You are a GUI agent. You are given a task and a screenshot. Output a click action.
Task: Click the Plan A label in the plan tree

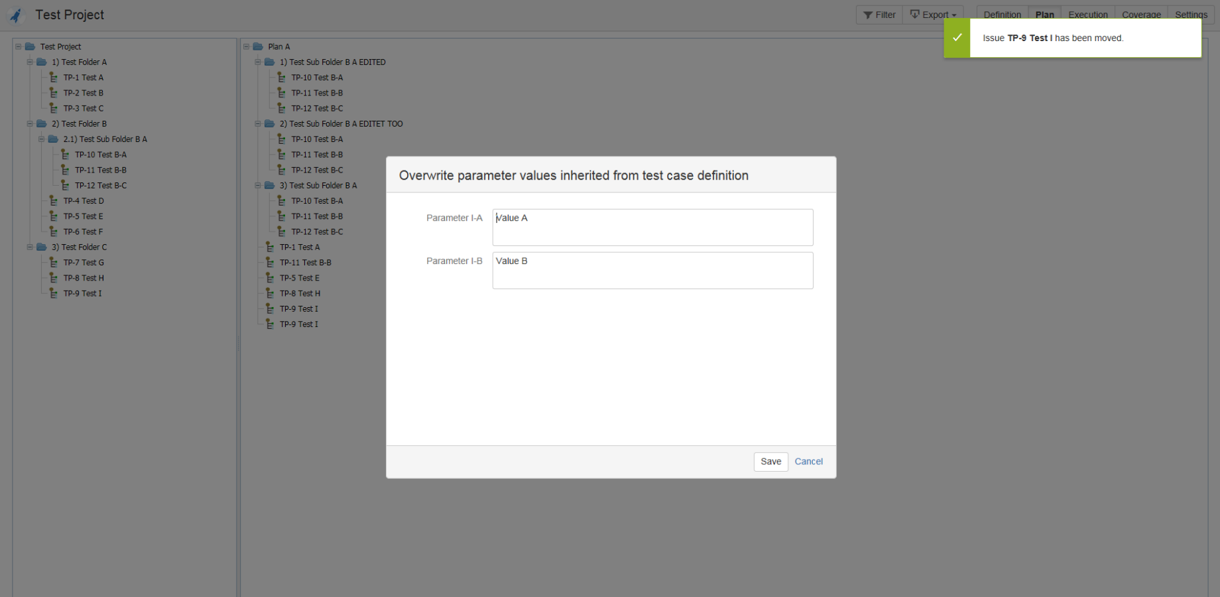pyautogui.click(x=279, y=46)
